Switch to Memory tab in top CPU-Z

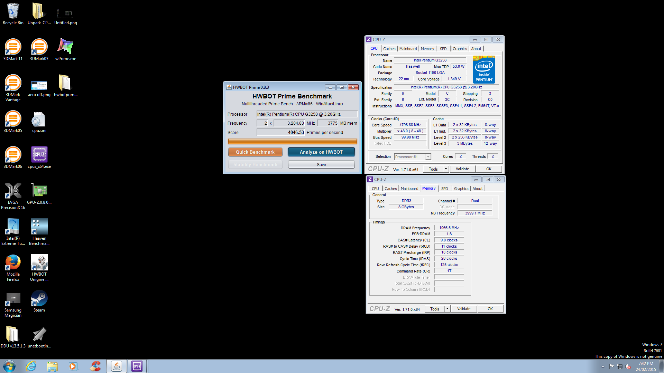click(x=427, y=49)
